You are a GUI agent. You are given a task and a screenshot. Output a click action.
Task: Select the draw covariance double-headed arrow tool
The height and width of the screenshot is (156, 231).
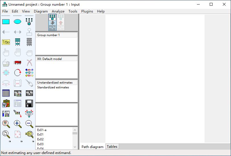pos(18,32)
